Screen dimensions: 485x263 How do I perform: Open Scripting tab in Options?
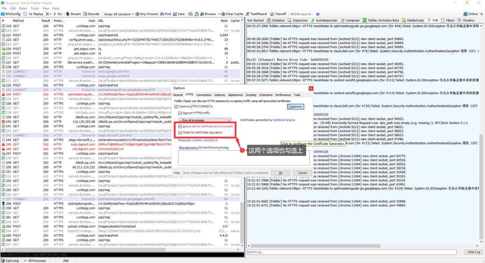[x=251, y=95]
